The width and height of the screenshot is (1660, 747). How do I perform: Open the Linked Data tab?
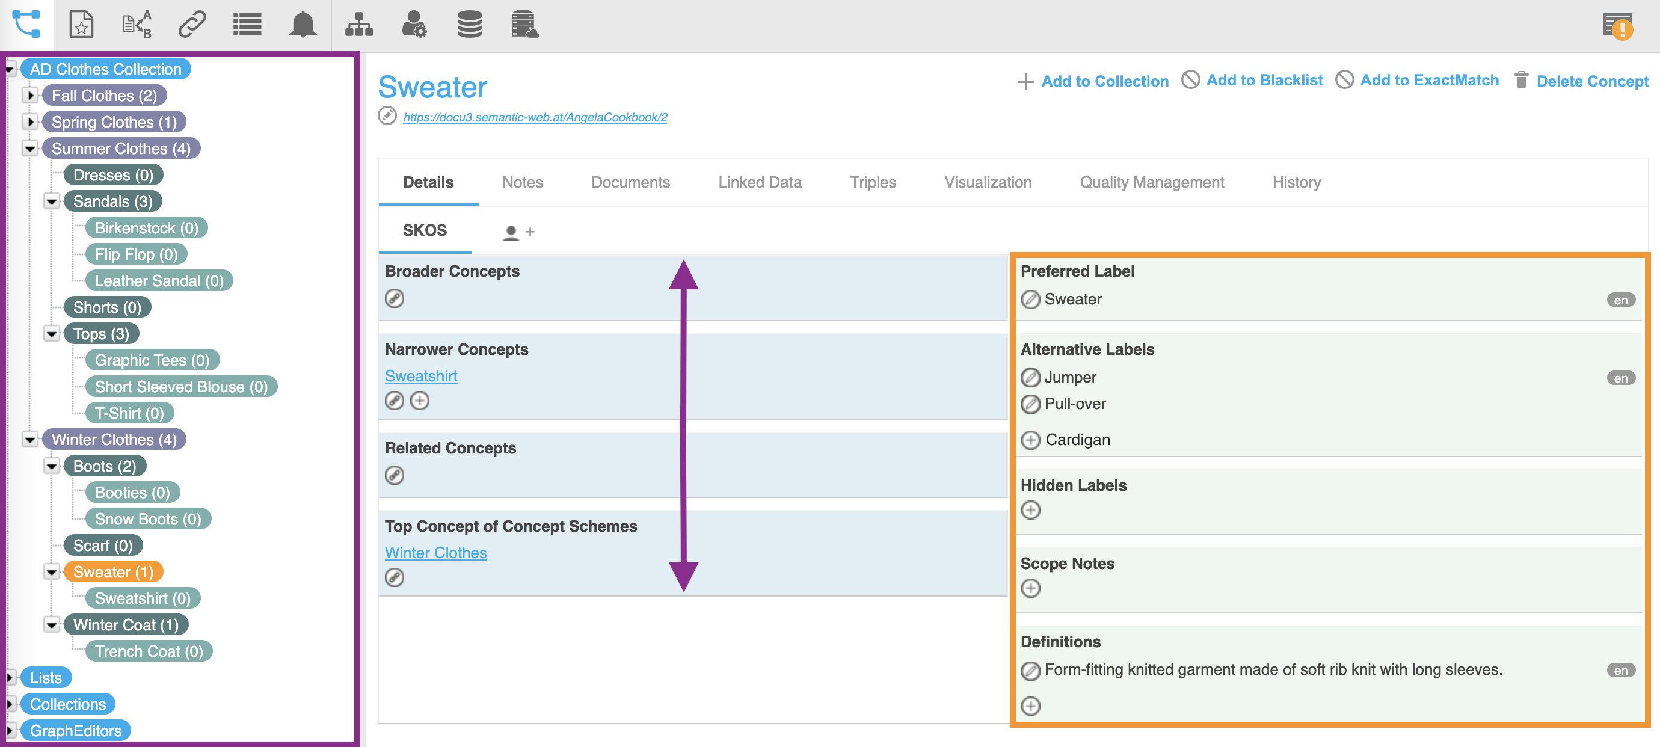click(760, 182)
